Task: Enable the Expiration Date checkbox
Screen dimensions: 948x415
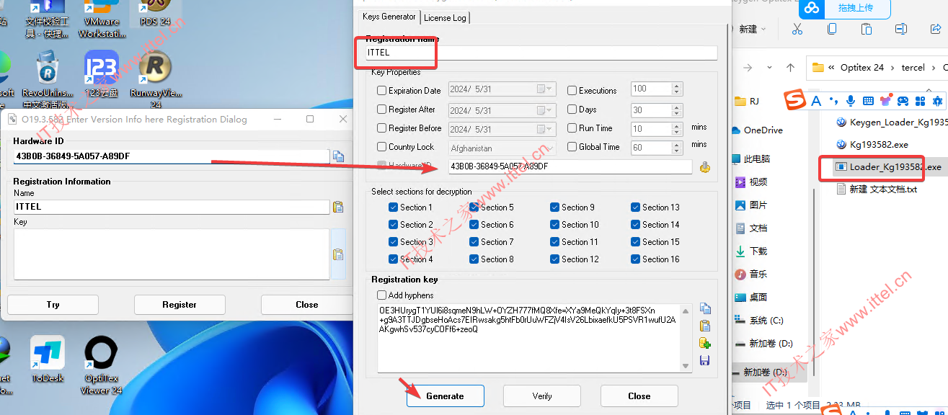Action: pyautogui.click(x=382, y=91)
